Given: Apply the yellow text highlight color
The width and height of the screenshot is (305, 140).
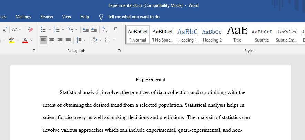Looking at the screenshot, I should click(x=12, y=40).
